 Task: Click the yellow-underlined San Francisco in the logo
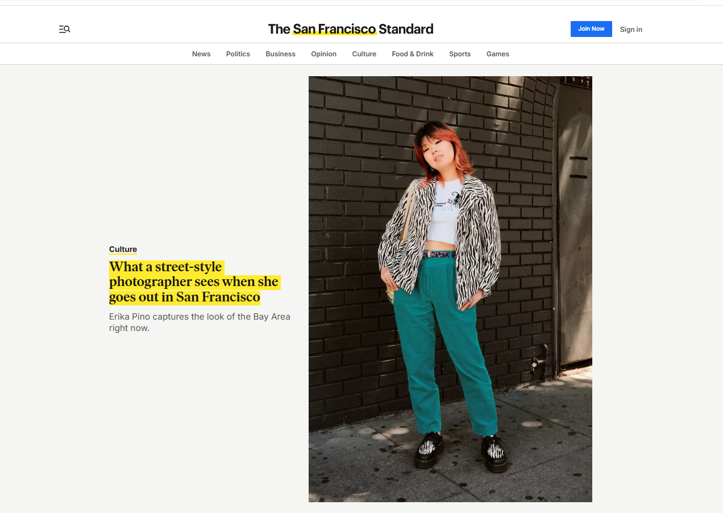335,29
